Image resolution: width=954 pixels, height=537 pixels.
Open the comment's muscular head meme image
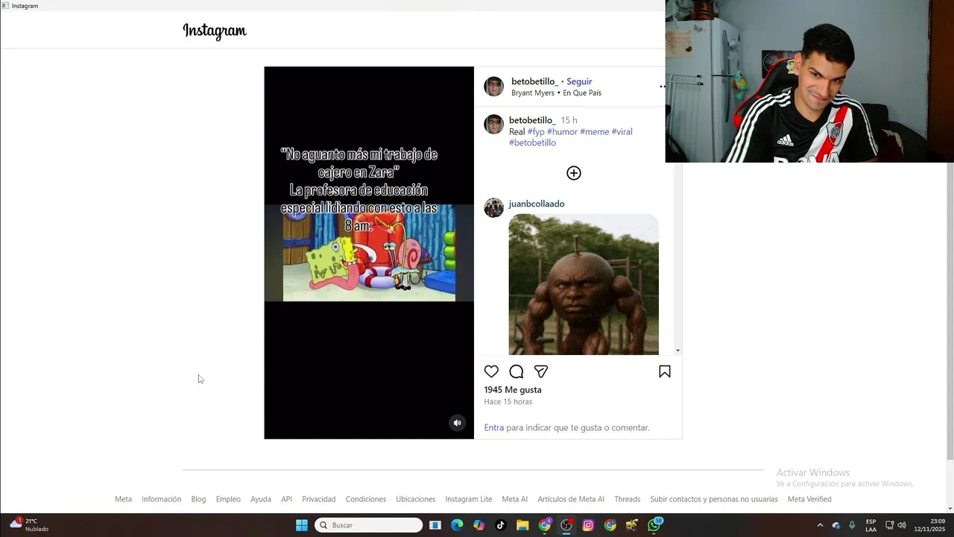tap(584, 284)
